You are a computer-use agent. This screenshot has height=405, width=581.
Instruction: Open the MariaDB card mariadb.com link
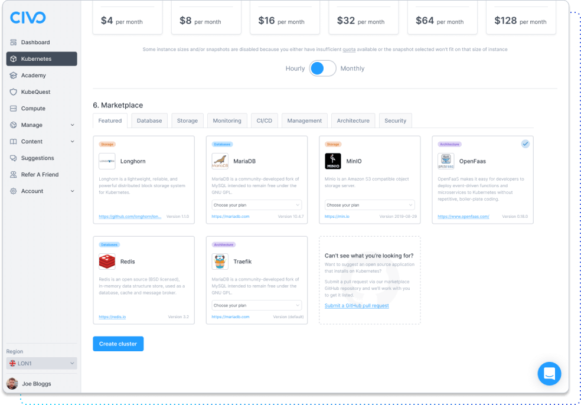[x=230, y=217]
